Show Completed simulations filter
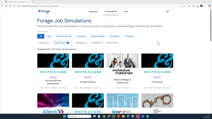212x119 pixels. 114,36
